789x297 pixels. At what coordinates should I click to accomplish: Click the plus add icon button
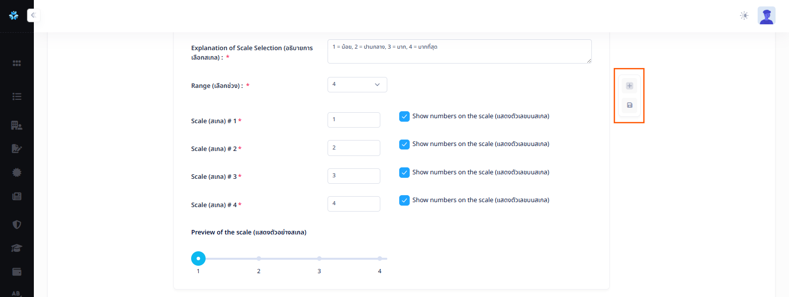click(629, 86)
